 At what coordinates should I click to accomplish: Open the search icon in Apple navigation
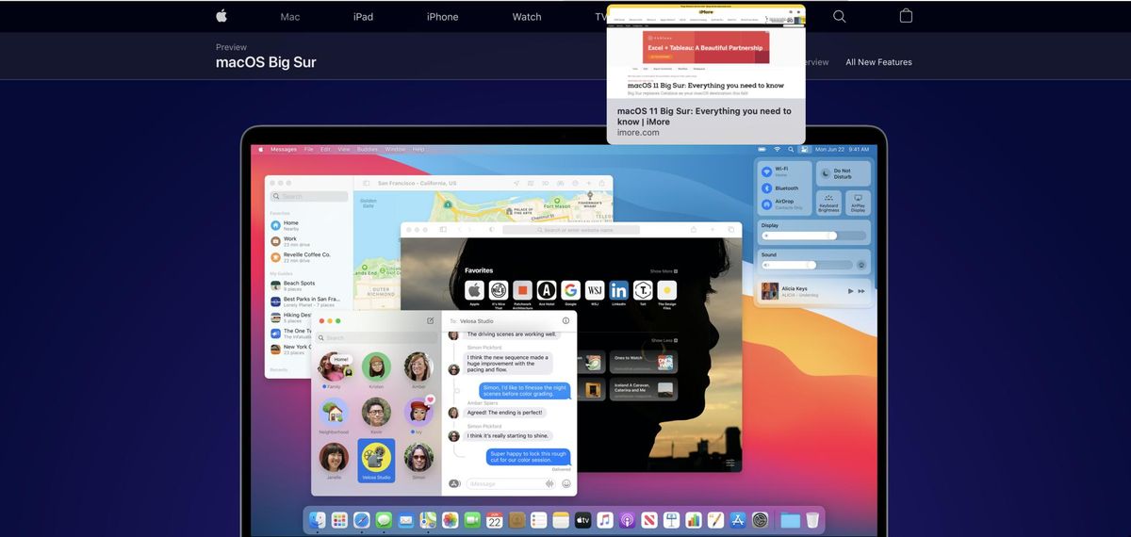tap(839, 16)
